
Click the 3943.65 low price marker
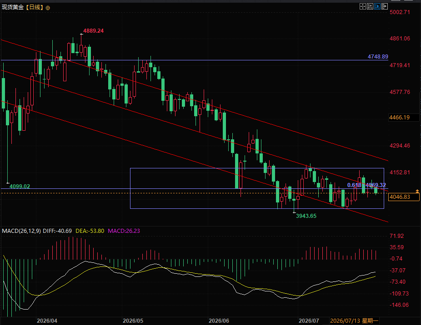coord(306,216)
